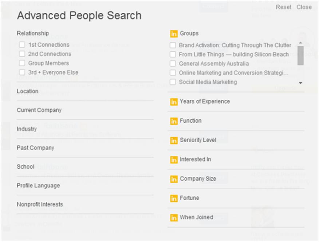Viewport: 319px width, 242px height.
Task: Expand the Current Company filter
Action: [x=85, y=110]
